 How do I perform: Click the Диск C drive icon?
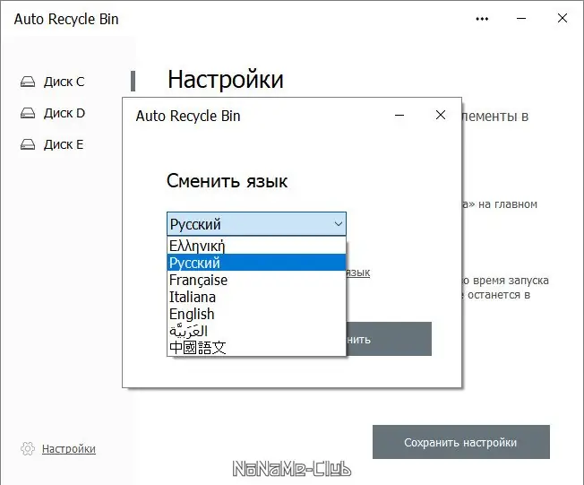[28, 82]
